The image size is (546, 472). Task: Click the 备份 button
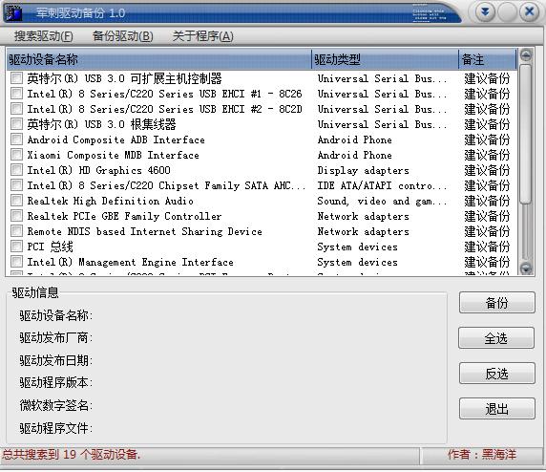497,303
